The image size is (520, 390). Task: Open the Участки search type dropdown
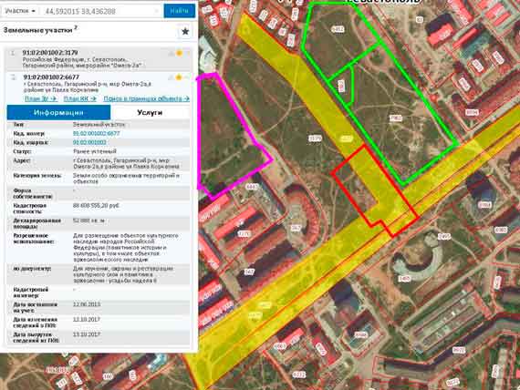tap(20, 11)
